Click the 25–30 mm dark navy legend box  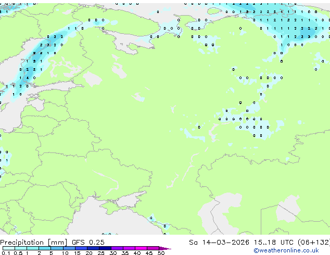105,248
